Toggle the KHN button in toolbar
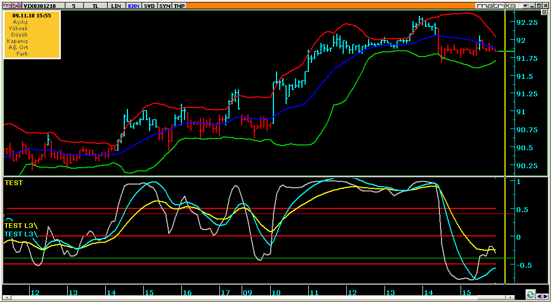 click(x=133, y=5)
